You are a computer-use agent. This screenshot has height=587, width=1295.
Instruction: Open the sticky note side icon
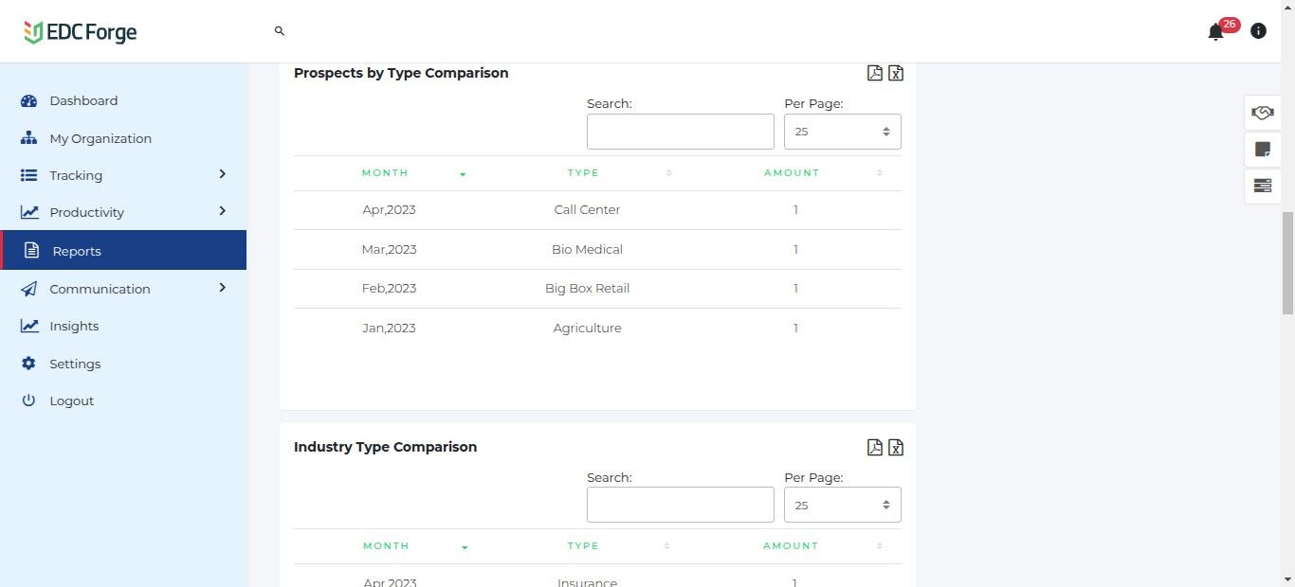tap(1262, 149)
